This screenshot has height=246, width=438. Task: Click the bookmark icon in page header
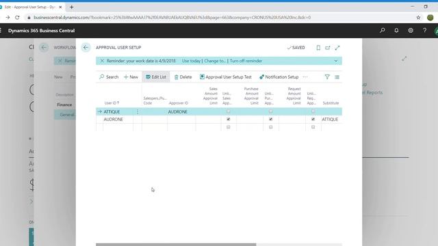[318, 48]
